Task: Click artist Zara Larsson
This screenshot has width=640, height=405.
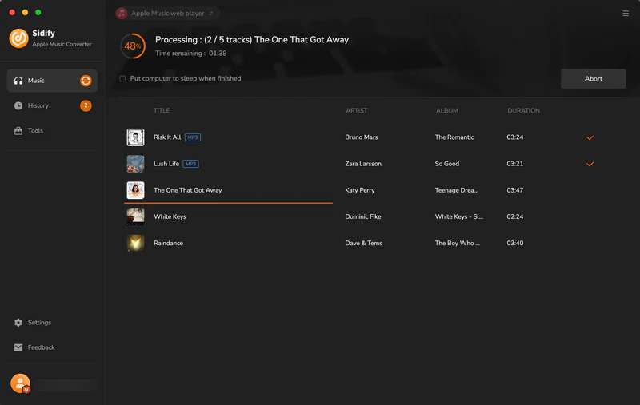Action: [363, 164]
